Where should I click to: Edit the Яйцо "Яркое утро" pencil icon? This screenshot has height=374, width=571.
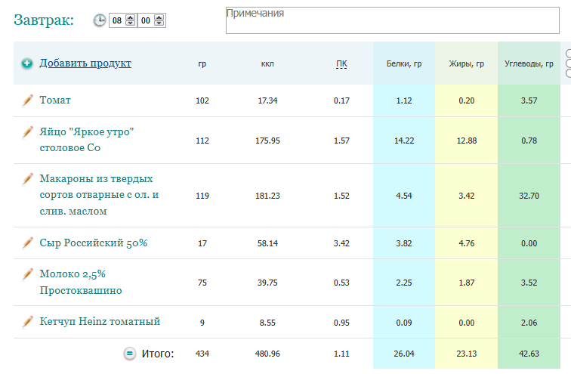pyautogui.click(x=28, y=131)
